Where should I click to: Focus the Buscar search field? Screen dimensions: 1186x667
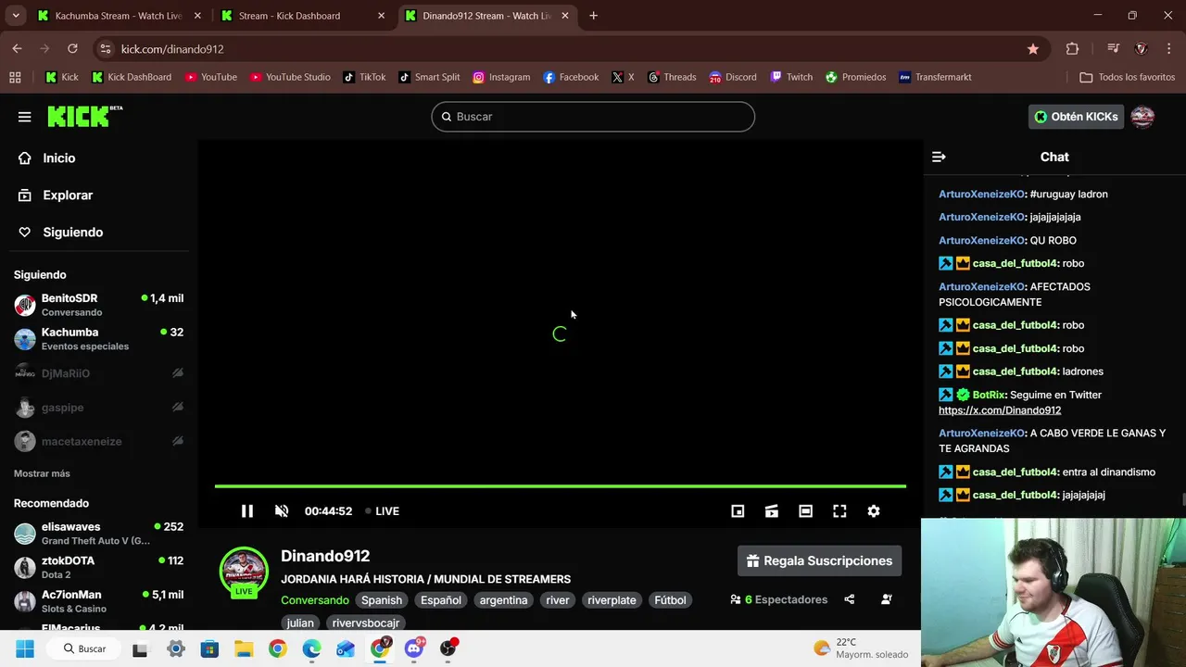point(593,117)
